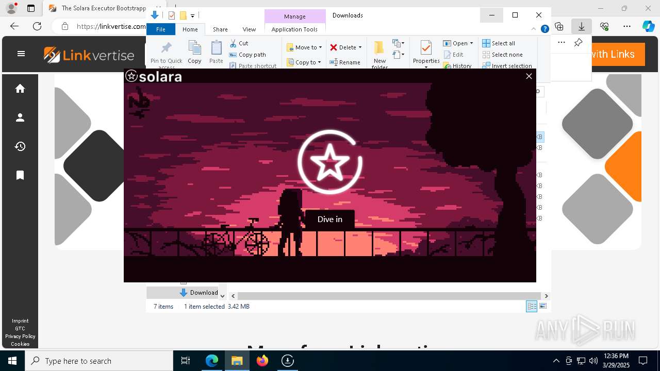Open Task View on the taskbar
Viewport: 660px width, 371px height.
(x=186, y=361)
